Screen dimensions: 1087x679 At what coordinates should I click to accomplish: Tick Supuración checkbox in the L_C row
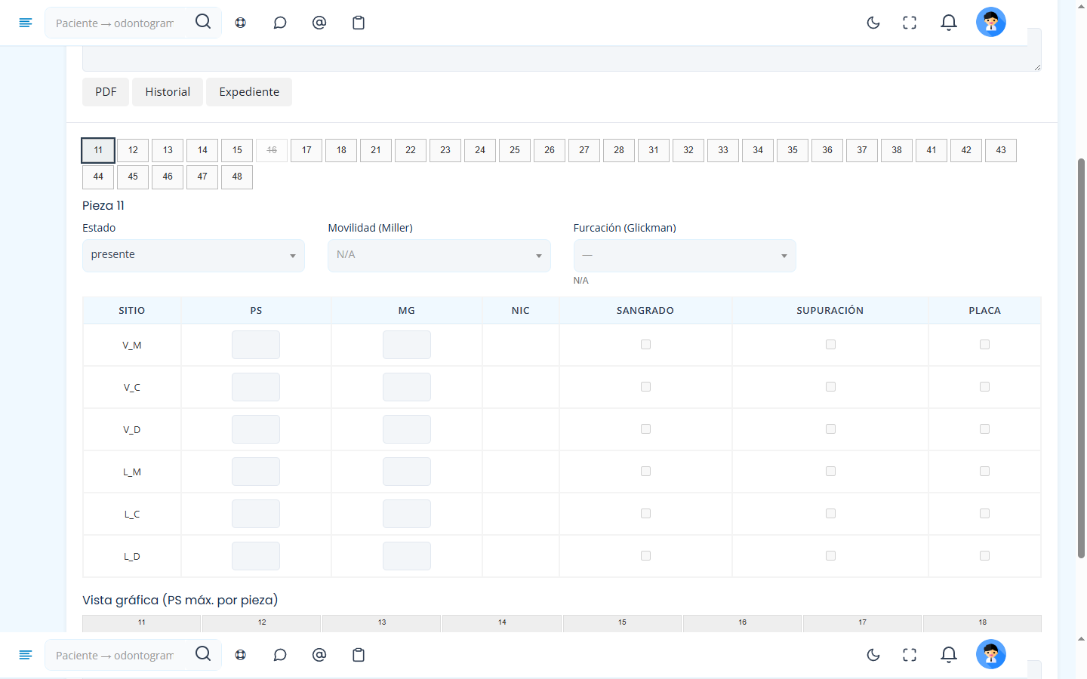coord(830,514)
